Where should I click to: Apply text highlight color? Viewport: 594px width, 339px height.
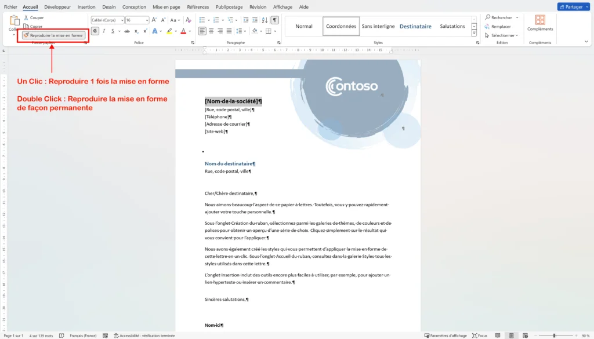pyautogui.click(x=169, y=31)
